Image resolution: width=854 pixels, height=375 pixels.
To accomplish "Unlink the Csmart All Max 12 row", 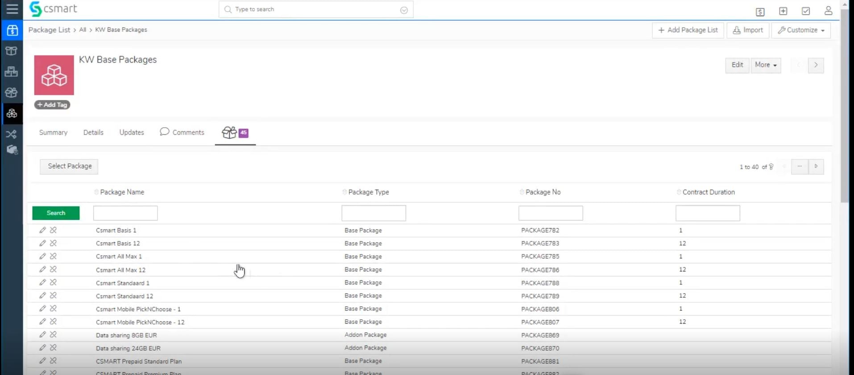I will coord(53,269).
